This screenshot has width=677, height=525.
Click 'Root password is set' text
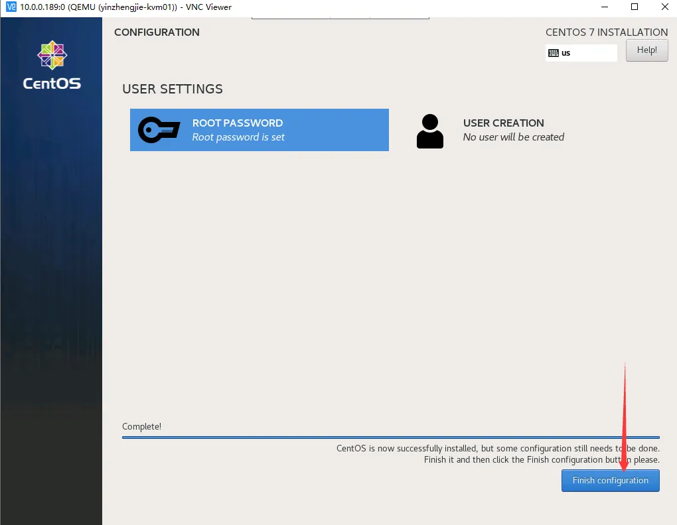238,137
